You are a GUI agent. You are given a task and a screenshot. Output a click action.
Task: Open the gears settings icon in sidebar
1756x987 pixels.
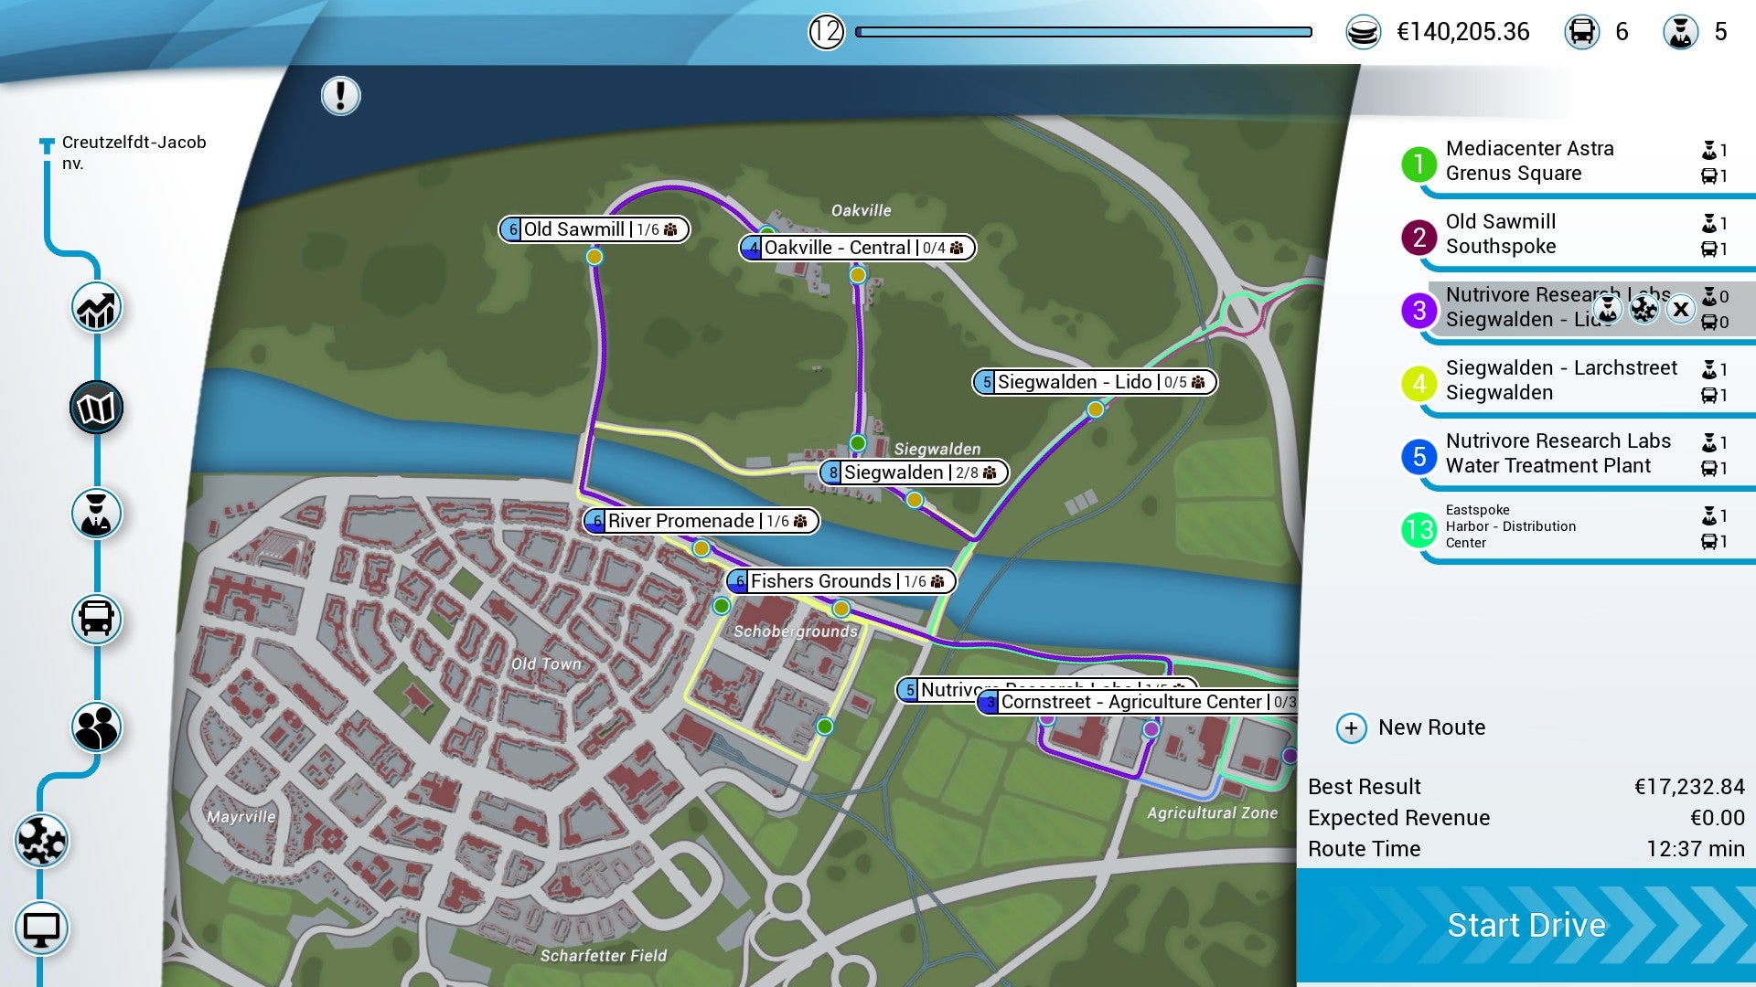41,841
